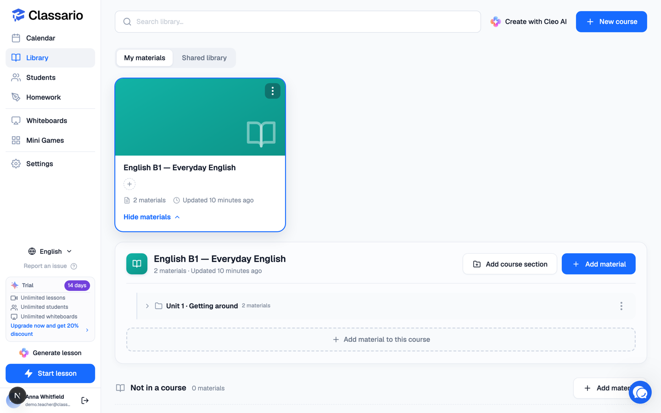Open Settings from the sidebar
The image size is (661, 413).
click(x=50, y=164)
